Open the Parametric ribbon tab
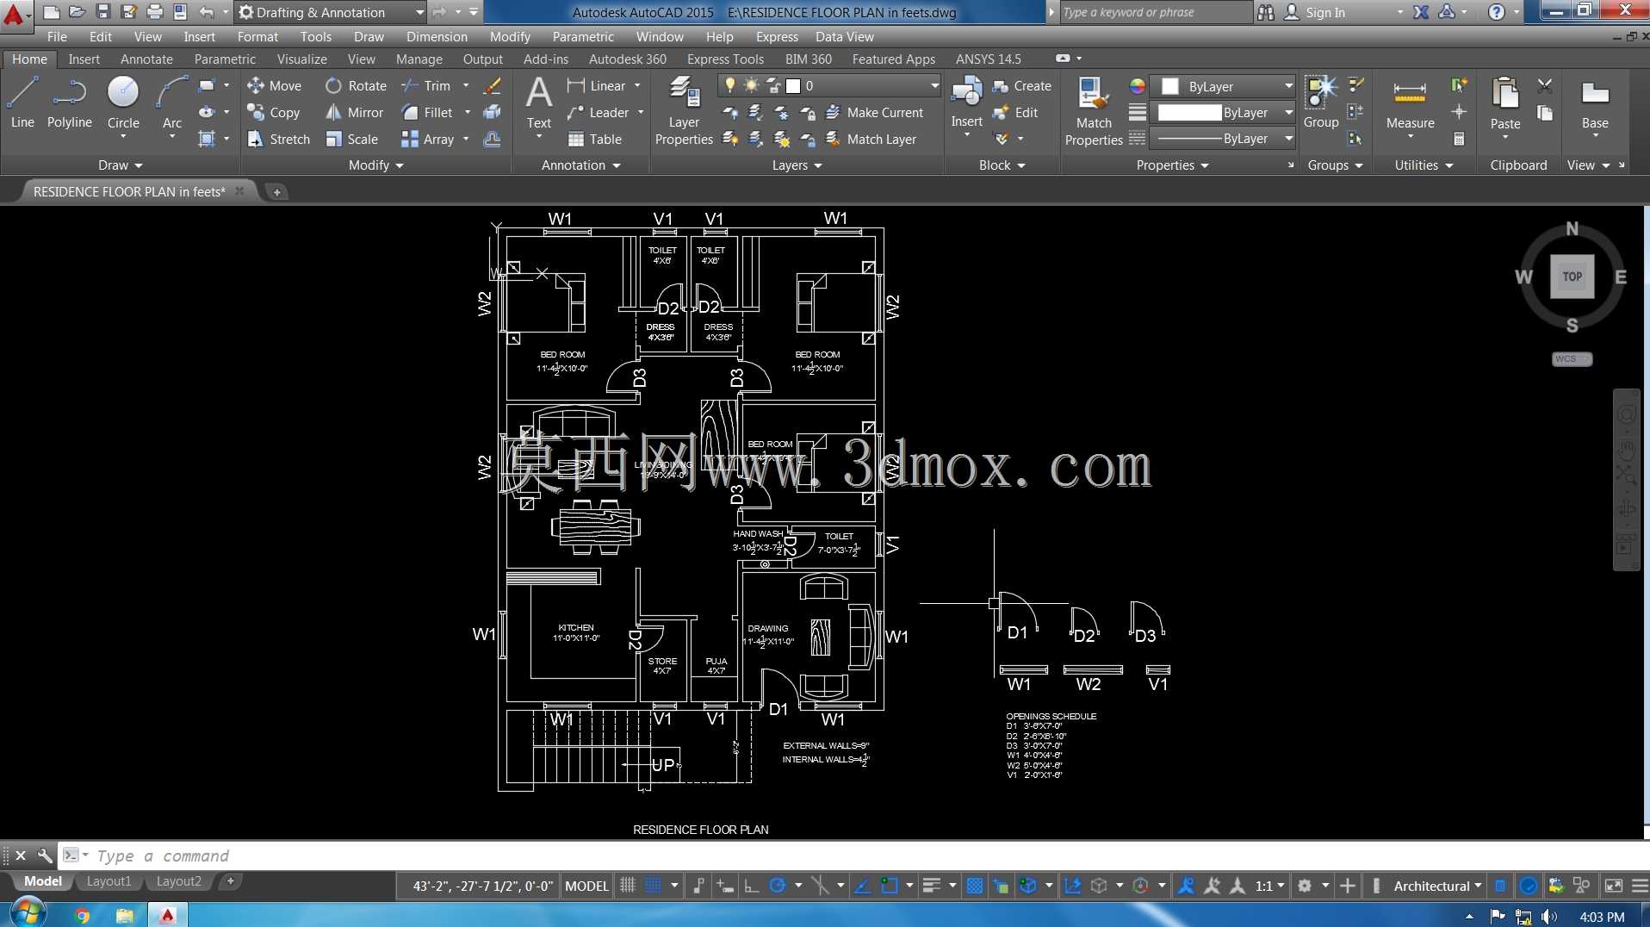 [225, 59]
